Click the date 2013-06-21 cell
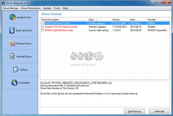The image size is (173, 116). point(136,23)
